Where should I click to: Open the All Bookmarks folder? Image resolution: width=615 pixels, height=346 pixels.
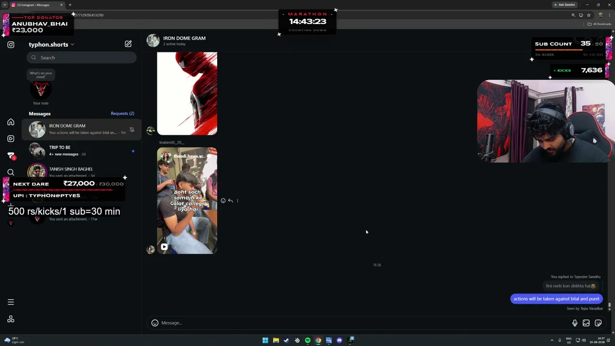600,24
